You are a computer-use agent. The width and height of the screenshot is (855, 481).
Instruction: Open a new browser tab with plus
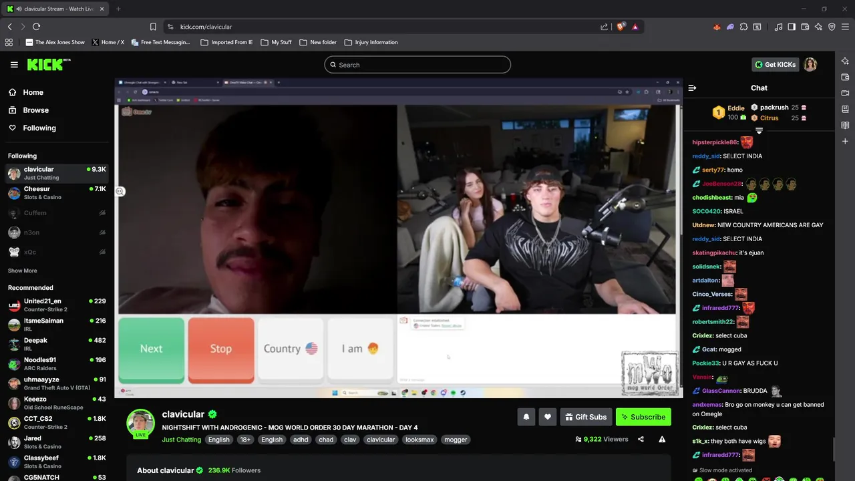(118, 9)
